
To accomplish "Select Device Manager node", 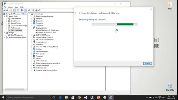I will tap(16, 30).
